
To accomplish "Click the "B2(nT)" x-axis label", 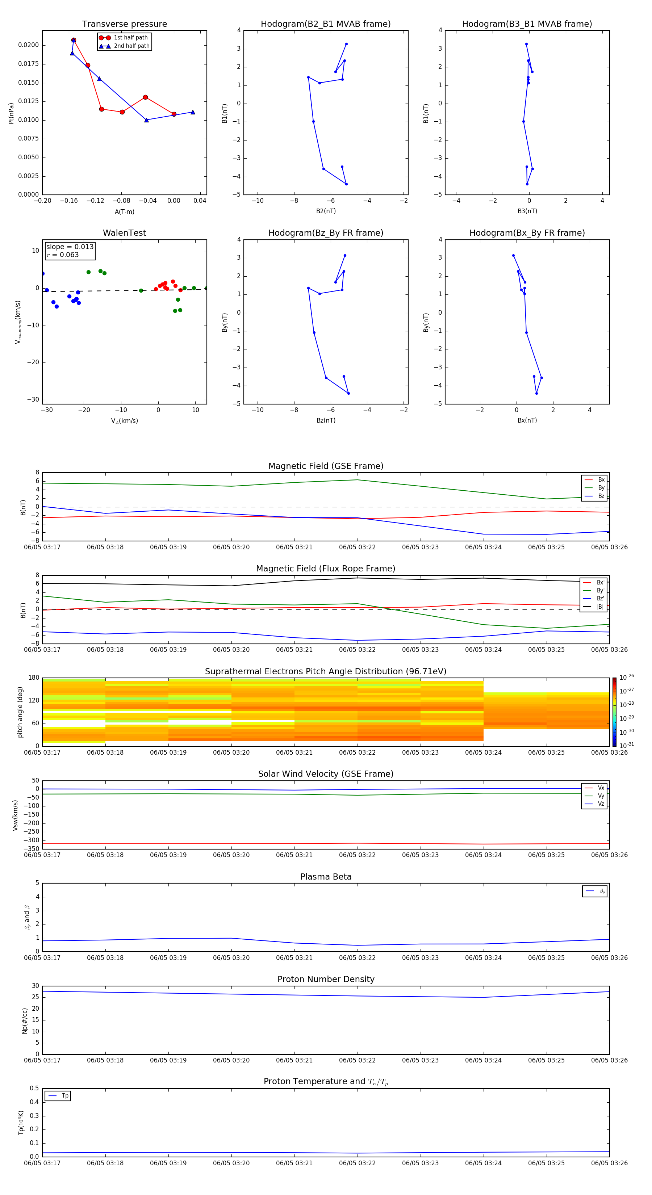I will point(326,211).
